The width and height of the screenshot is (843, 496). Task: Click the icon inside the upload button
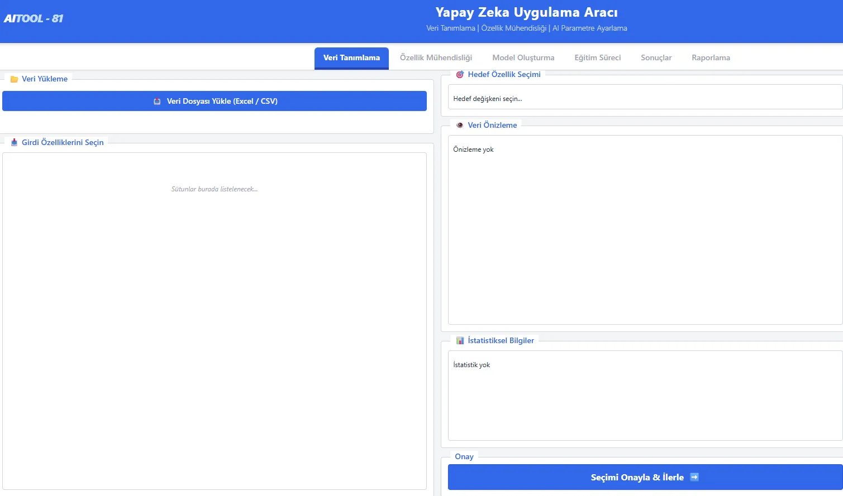(x=158, y=102)
